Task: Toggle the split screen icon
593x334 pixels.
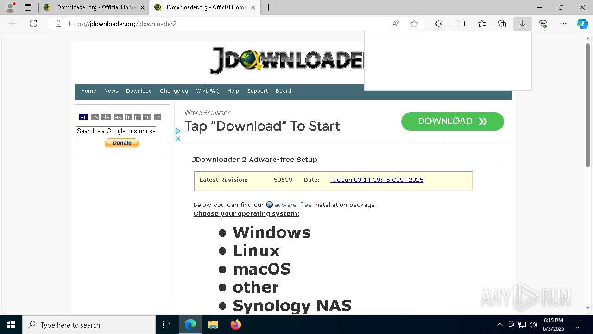Action: click(x=461, y=24)
